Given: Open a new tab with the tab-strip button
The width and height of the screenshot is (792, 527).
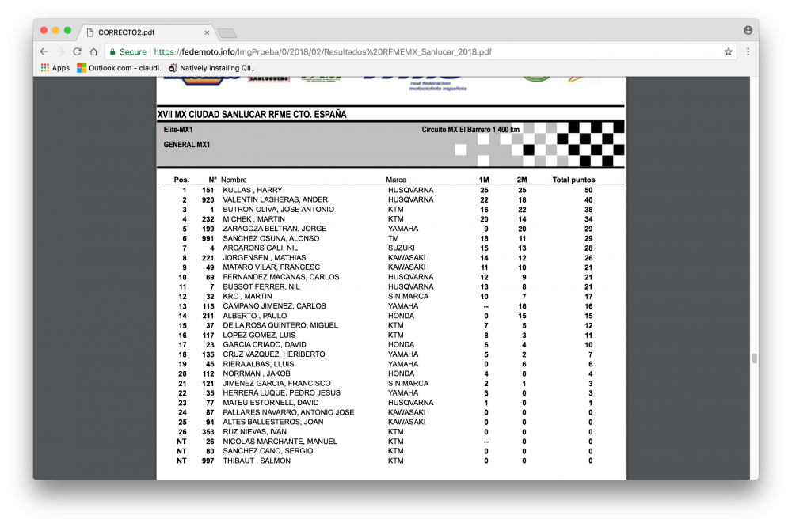Looking at the screenshot, I should point(227,33).
